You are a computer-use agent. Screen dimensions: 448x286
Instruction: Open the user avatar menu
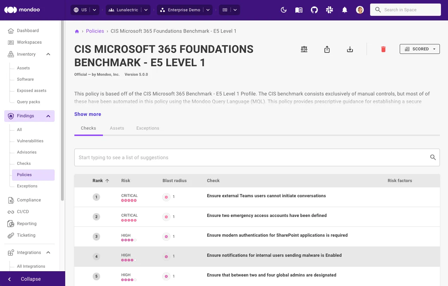point(360,10)
